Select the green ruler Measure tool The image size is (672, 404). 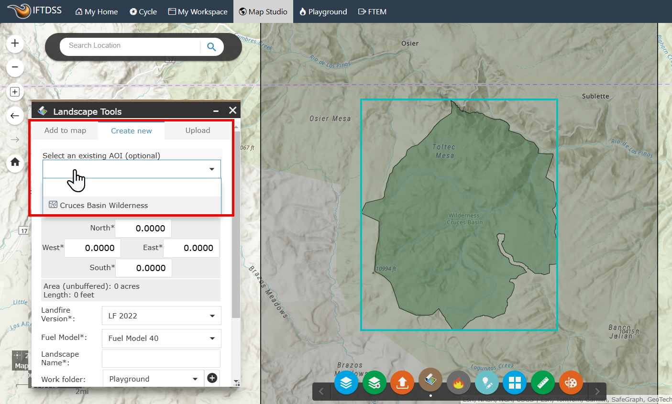click(543, 382)
